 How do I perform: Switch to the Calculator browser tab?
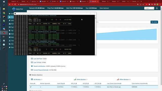pyautogui.click(x=134, y=2)
